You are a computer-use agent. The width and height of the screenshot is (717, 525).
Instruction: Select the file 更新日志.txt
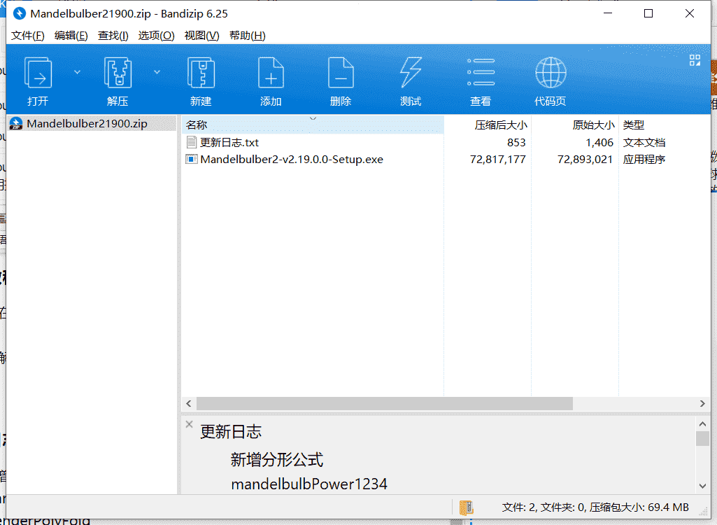pyautogui.click(x=229, y=142)
